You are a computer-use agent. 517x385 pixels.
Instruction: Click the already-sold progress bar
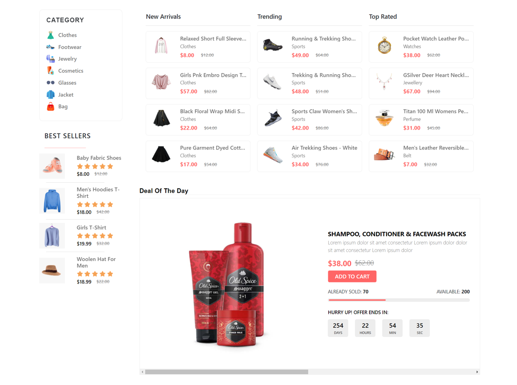pos(398,300)
